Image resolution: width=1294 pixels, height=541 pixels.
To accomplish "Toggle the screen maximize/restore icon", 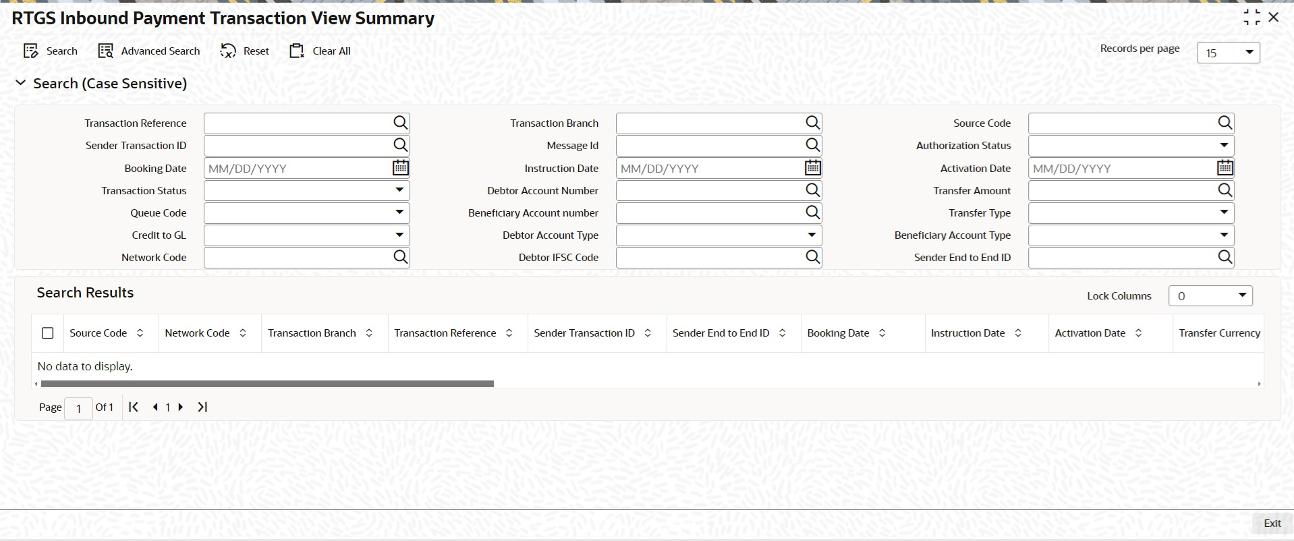I will 1251,18.
